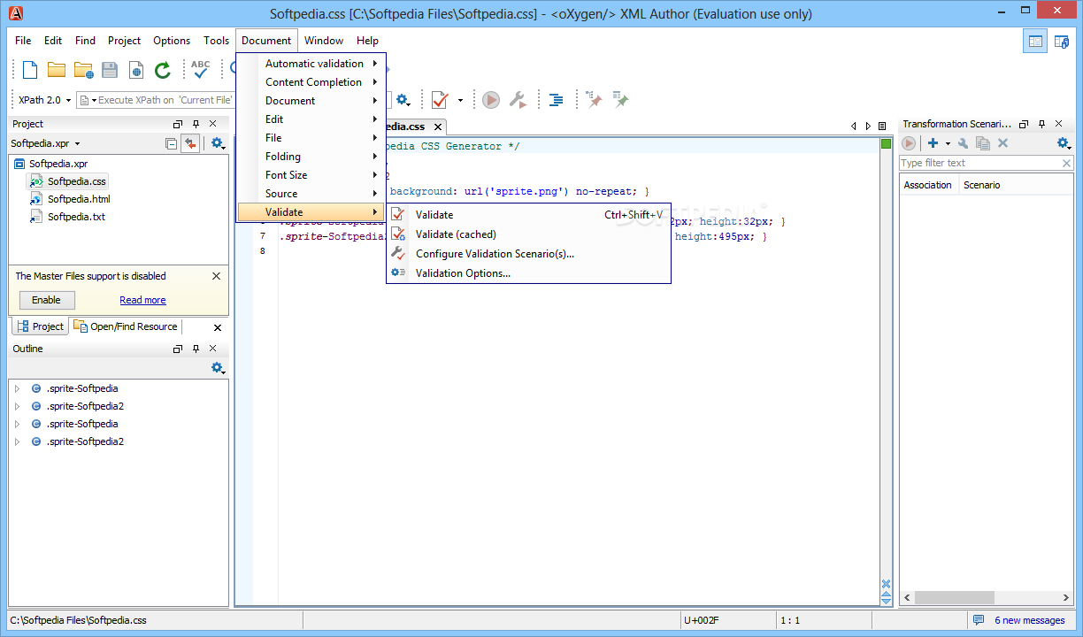Select Validate (cached) entry

pyautogui.click(x=528, y=234)
